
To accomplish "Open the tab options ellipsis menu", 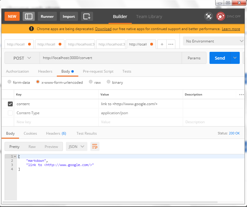I will pyautogui.click(x=171, y=44).
